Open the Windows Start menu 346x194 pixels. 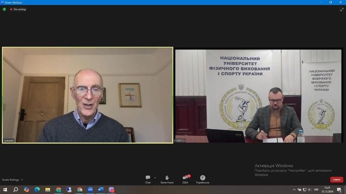pos(5,189)
